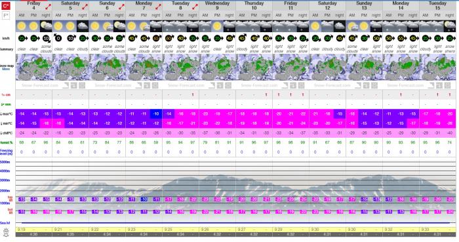
Task: Select the Wednesday 9 day header
Action: pyautogui.click(x=217, y=5)
